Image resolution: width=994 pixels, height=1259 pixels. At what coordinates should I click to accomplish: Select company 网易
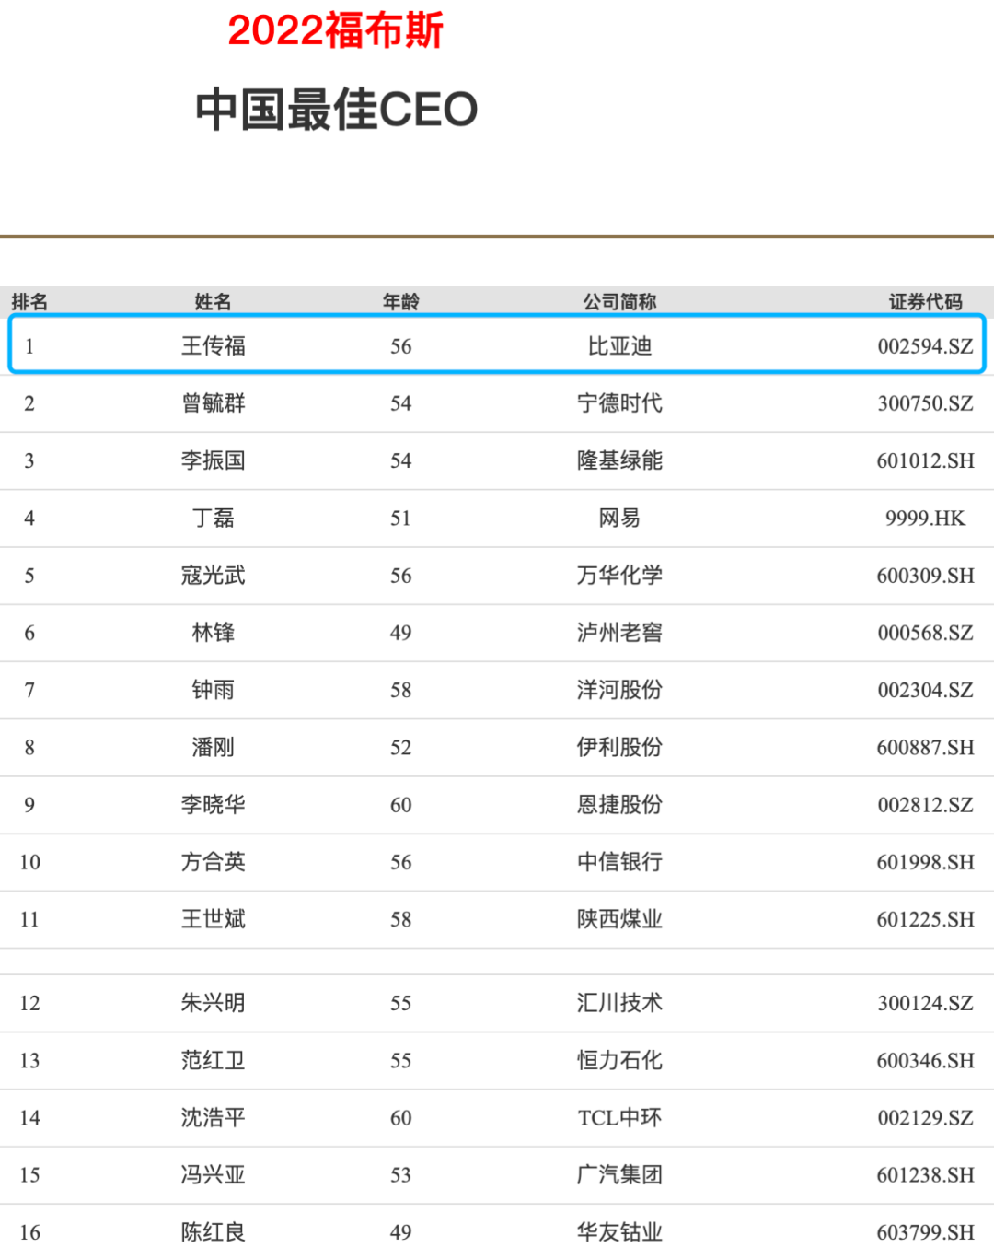(x=619, y=518)
